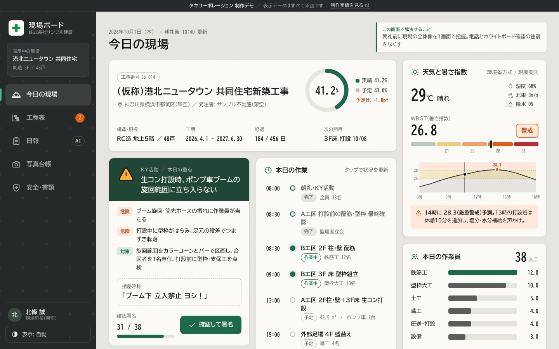Click the WBGT color scale bar

pyautogui.click(x=474, y=144)
